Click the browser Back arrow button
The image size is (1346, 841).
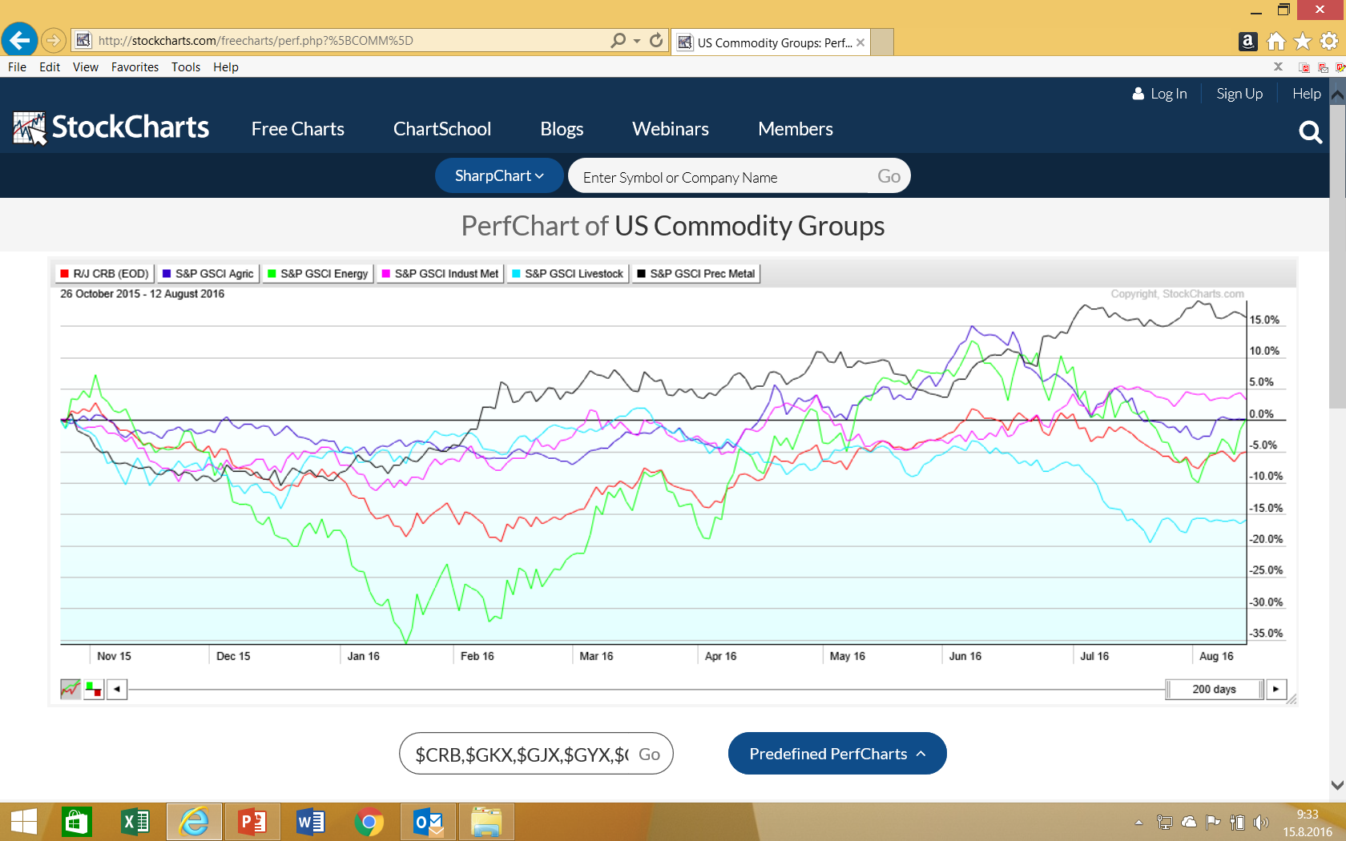[x=20, y=40]
